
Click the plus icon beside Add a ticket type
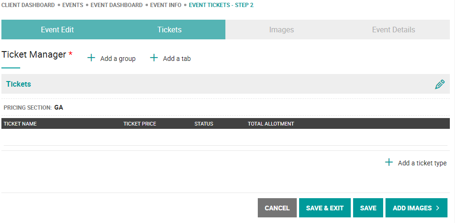(389, 162)
